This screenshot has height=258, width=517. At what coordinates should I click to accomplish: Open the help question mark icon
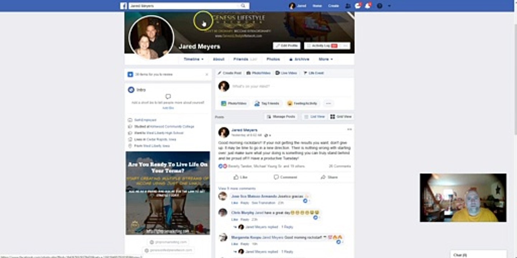[x=379, y=6]
